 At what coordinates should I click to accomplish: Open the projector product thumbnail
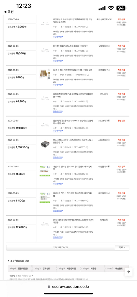45,144
